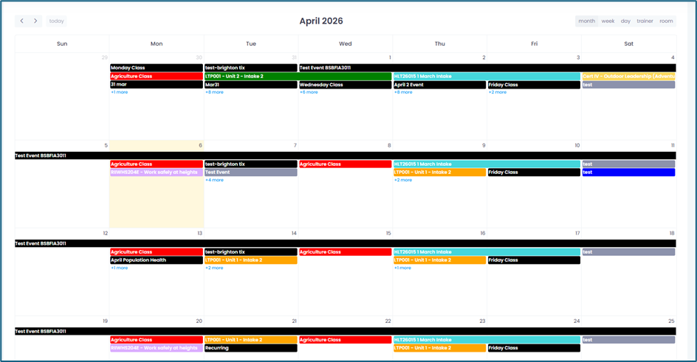Switch to the month view

click(x=587, y=21)
